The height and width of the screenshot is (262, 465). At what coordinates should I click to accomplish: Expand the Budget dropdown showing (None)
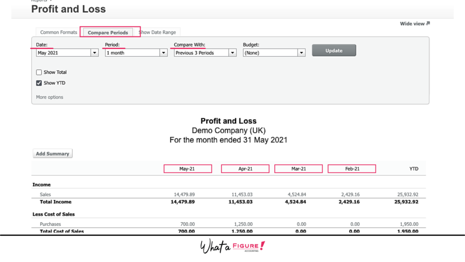tap(274, 53)
